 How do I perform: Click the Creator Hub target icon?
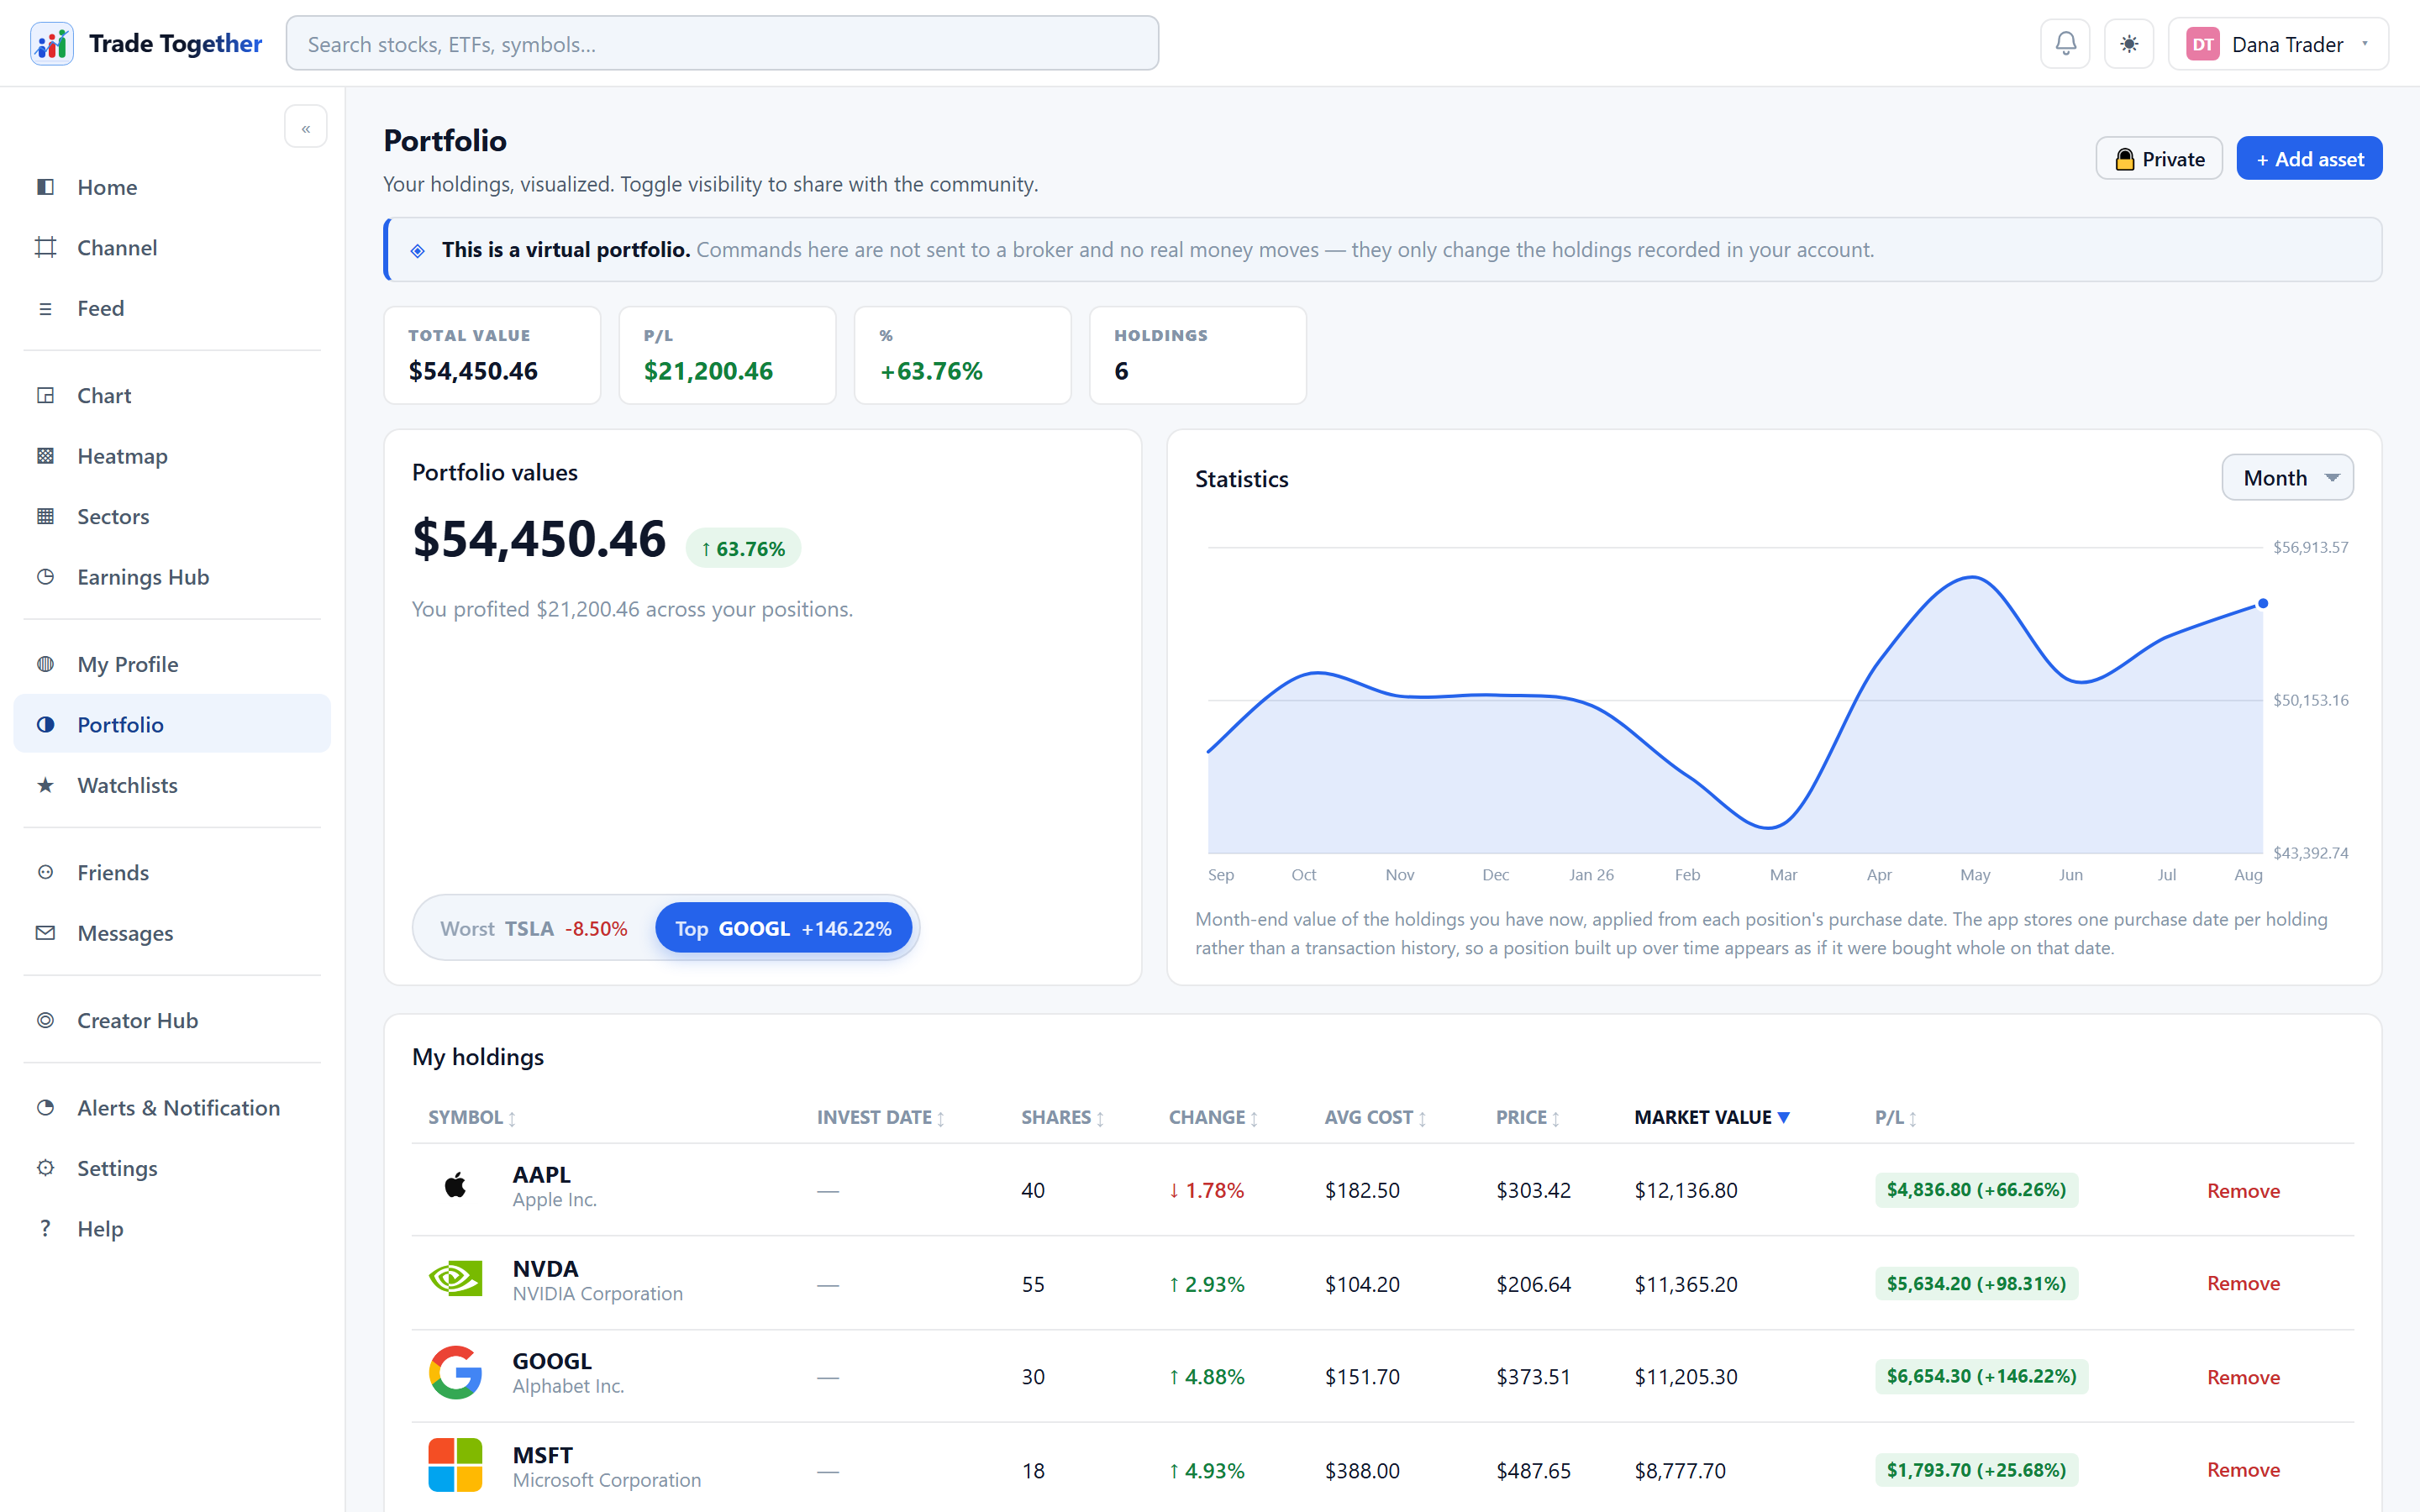point(45,1020)
